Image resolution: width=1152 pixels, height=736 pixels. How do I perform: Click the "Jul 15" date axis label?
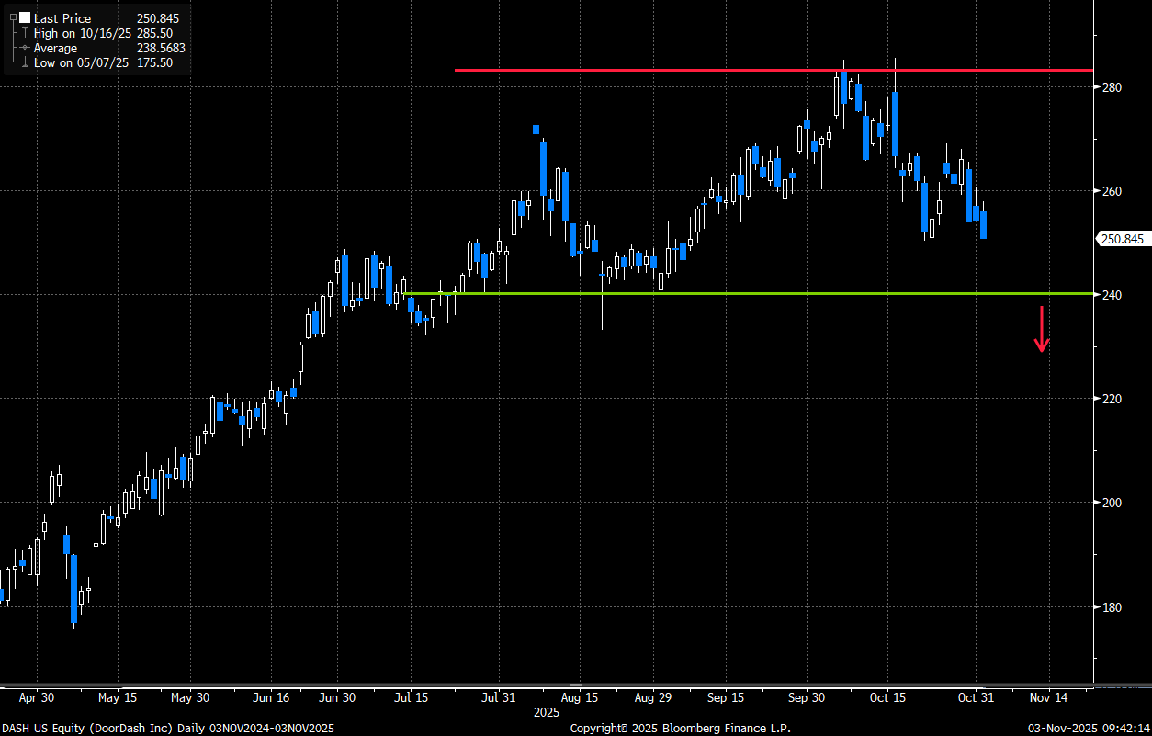(x=412, y=697)
